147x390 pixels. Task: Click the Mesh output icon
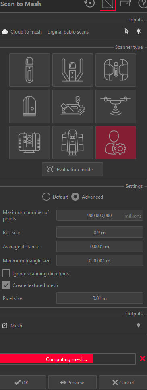click(x=4, y=325)
